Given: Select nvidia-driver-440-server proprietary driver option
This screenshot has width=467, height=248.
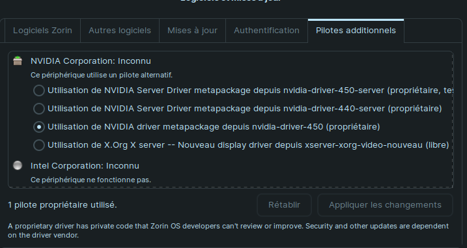Looking at the screenshot, I should [x=39, y=109].
